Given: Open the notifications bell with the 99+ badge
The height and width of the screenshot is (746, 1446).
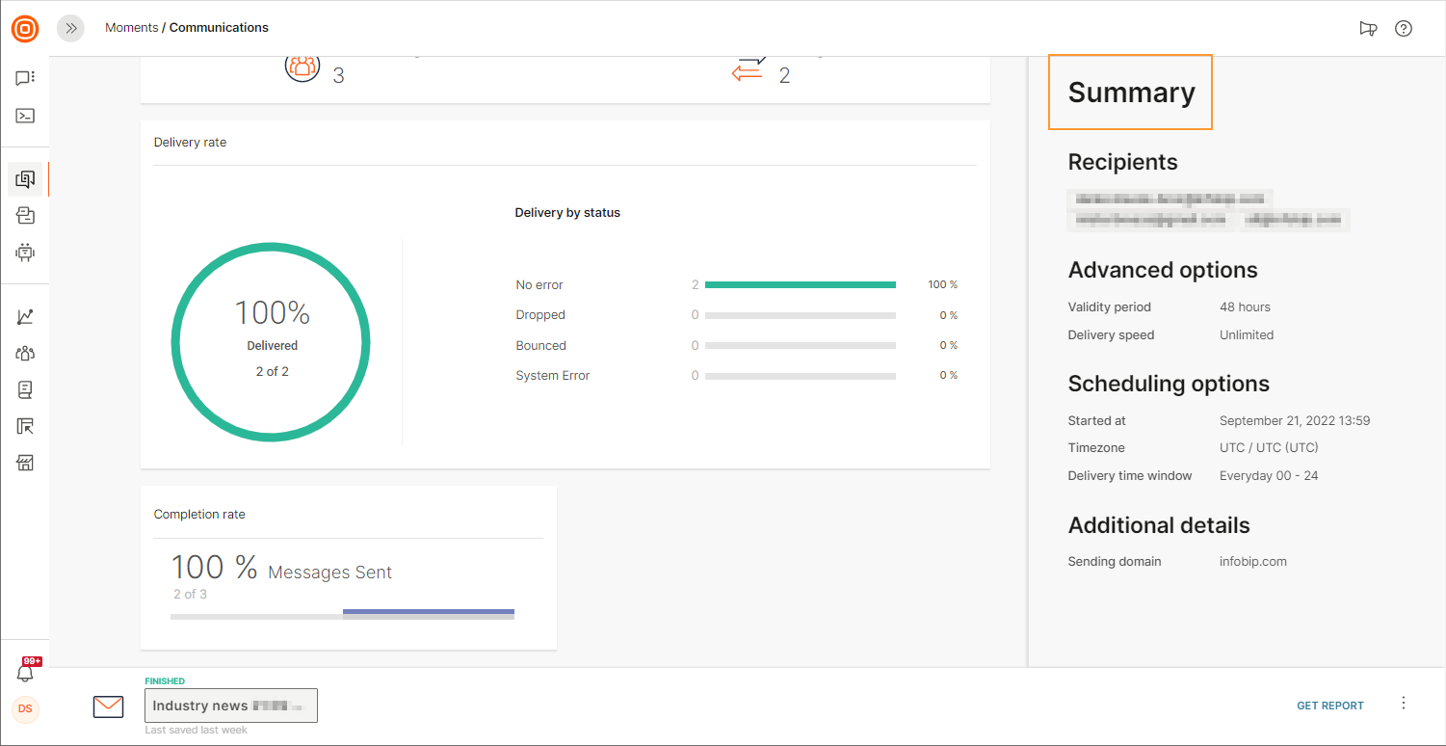Looking at the screenshot, I should pyautogui.click(x=26, y=673).
